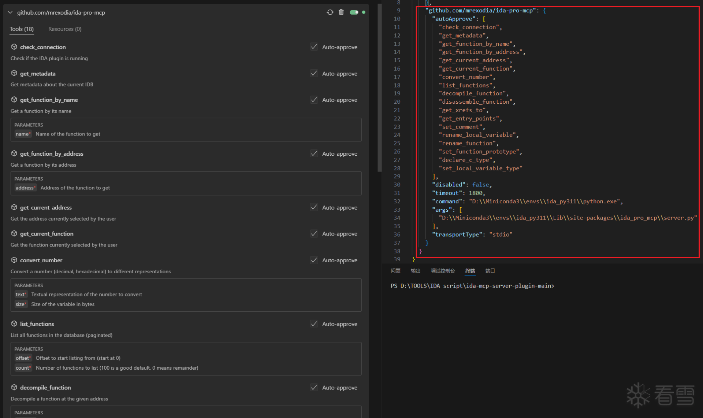This screenshot has height=418, width=703.
Task: Click the cube icon beside list_functions
Action: click(x=14, y=324)
